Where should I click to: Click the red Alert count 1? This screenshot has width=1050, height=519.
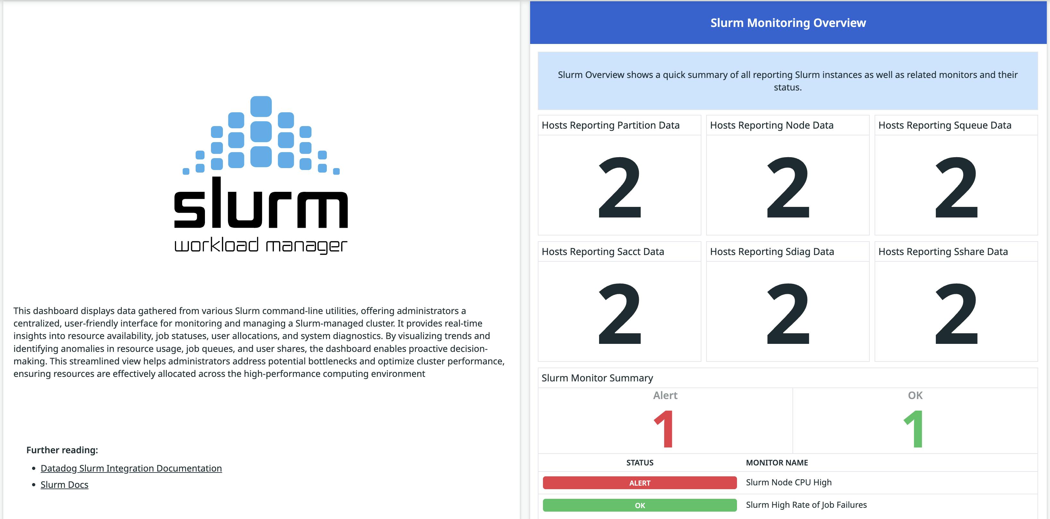[664, 429]
